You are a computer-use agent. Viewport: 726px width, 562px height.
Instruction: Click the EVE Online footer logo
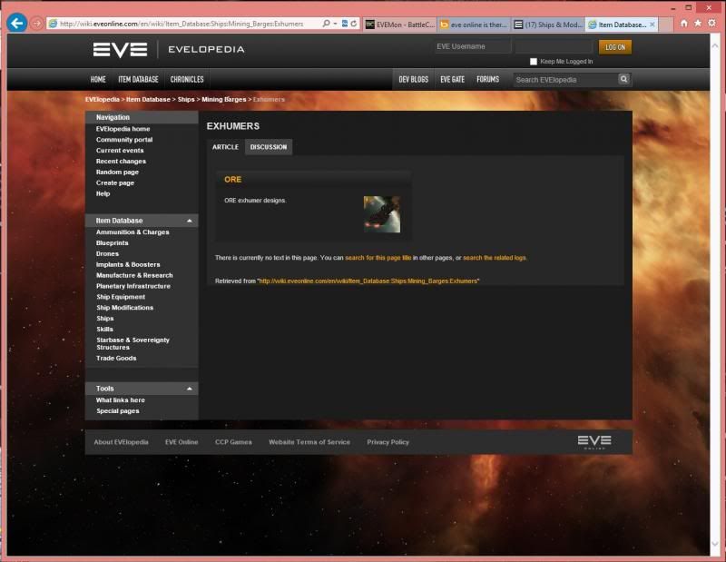pos(594,441)
